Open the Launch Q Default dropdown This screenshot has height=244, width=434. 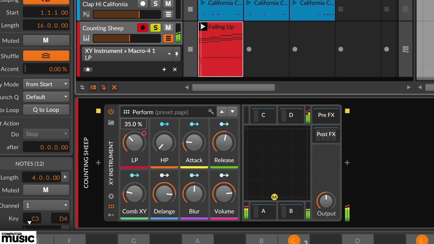point(46,97)
